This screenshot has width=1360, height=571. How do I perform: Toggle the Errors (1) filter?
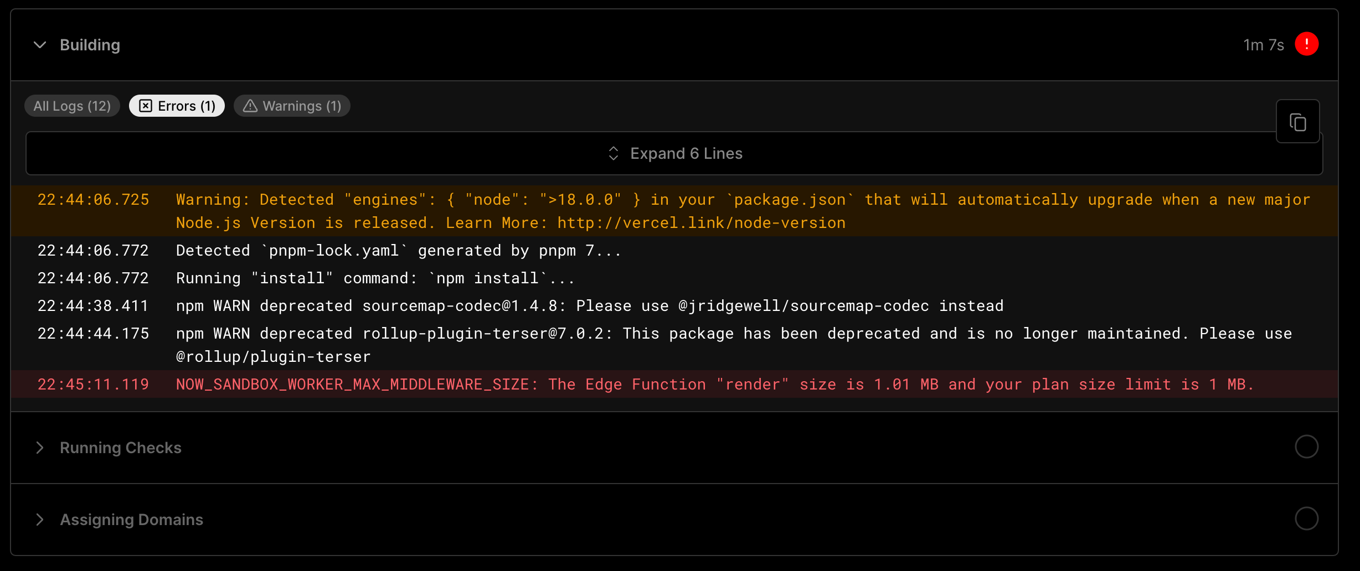click(x=176, y=105)
